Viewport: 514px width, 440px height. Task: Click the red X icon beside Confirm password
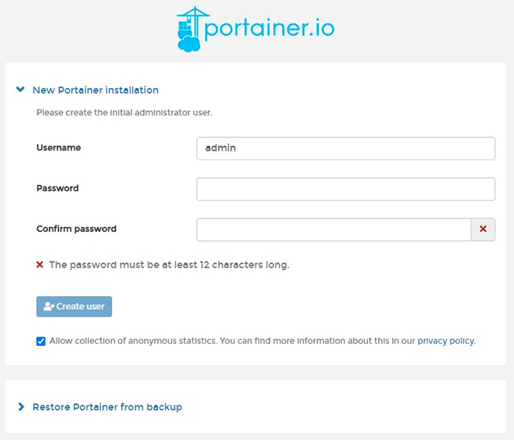click(x=483, y=229)
